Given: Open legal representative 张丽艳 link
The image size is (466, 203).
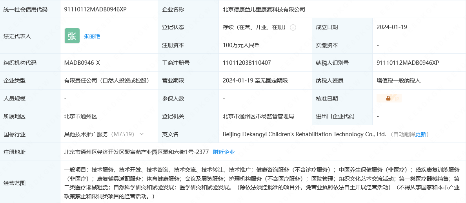Looking at the screenshot, I should pos(92,36).
